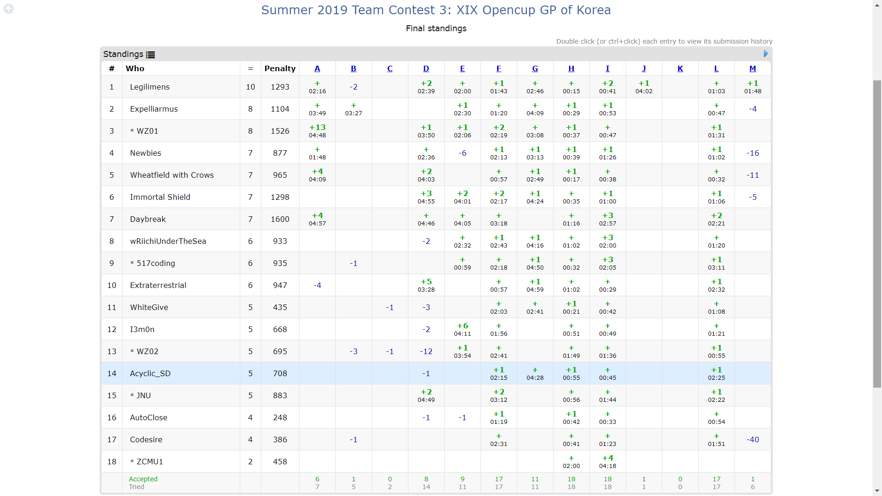Click the standings list icon

pyautogui.click(x=150, y=55)
